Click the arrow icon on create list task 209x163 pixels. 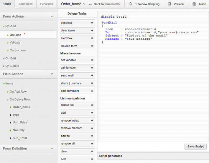pyautogui.click(x=92, y=105)
